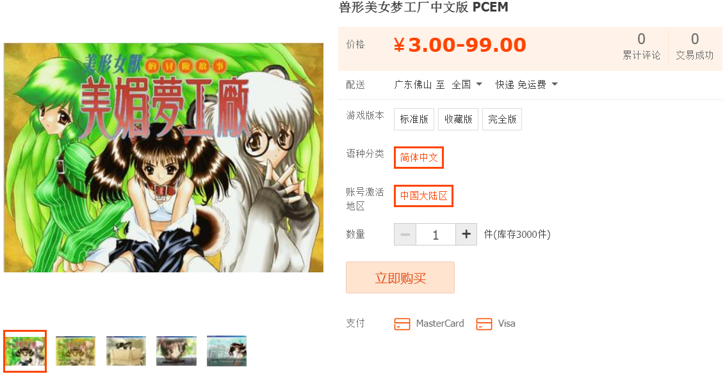View the fourth product thumbnail

pyautogui.click(x=176, y=351)
